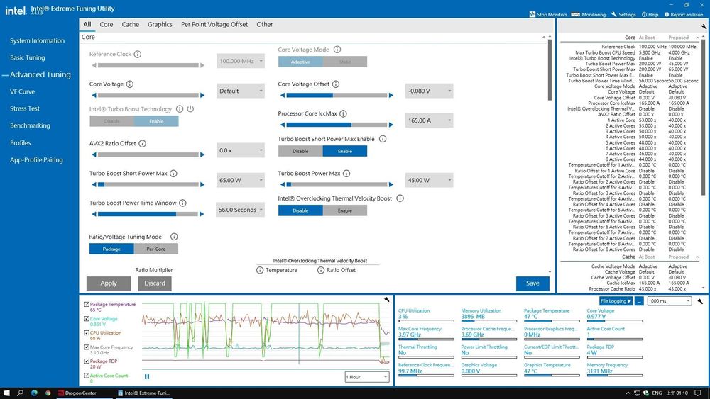Click power icon beside Intel Turbo Boost Technology
The height and width of the screenshot is (399, 710).
click(x=190, y=109)
